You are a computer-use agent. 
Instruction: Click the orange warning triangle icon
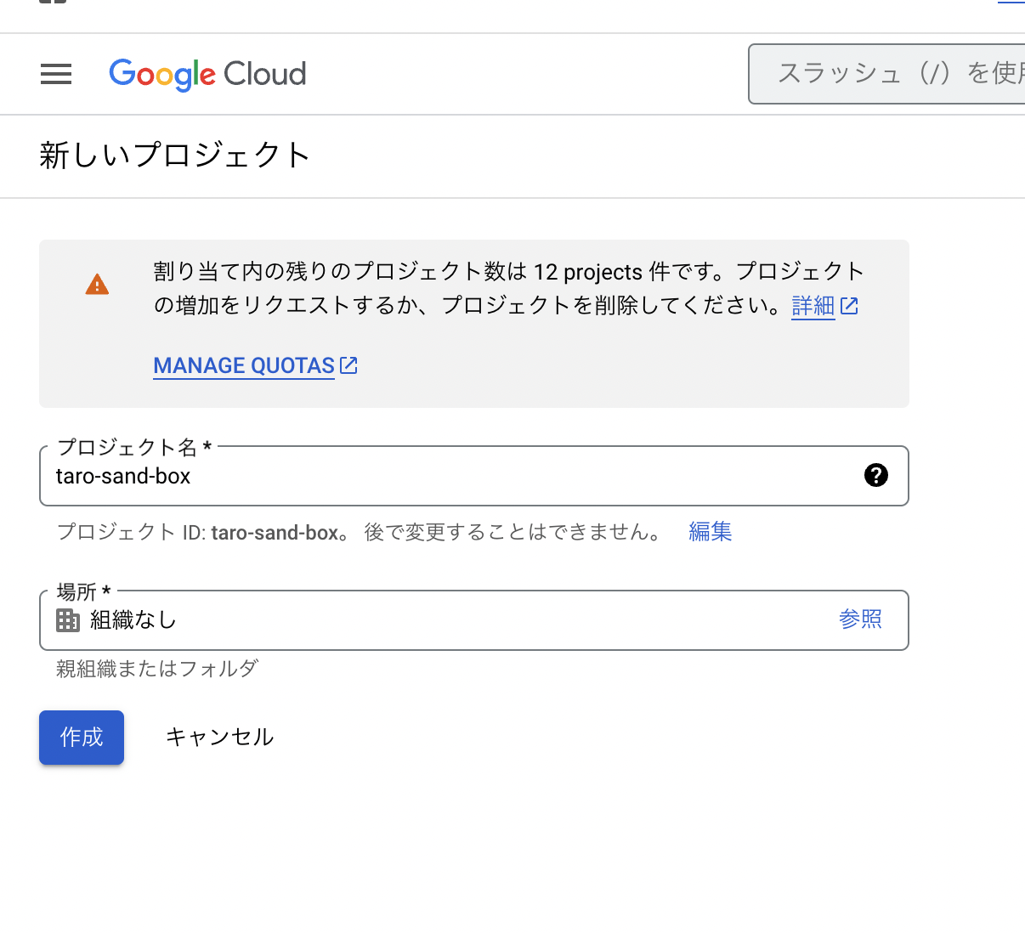coord(97,285)
